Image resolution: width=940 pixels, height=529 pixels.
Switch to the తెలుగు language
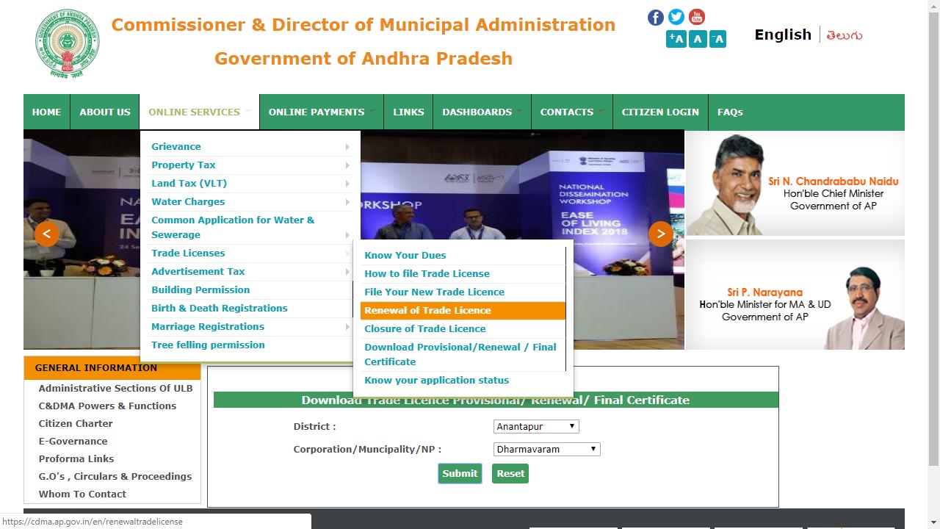point(843,35)
